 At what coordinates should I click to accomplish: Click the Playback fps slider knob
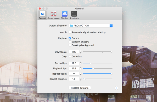click(93, 68)
